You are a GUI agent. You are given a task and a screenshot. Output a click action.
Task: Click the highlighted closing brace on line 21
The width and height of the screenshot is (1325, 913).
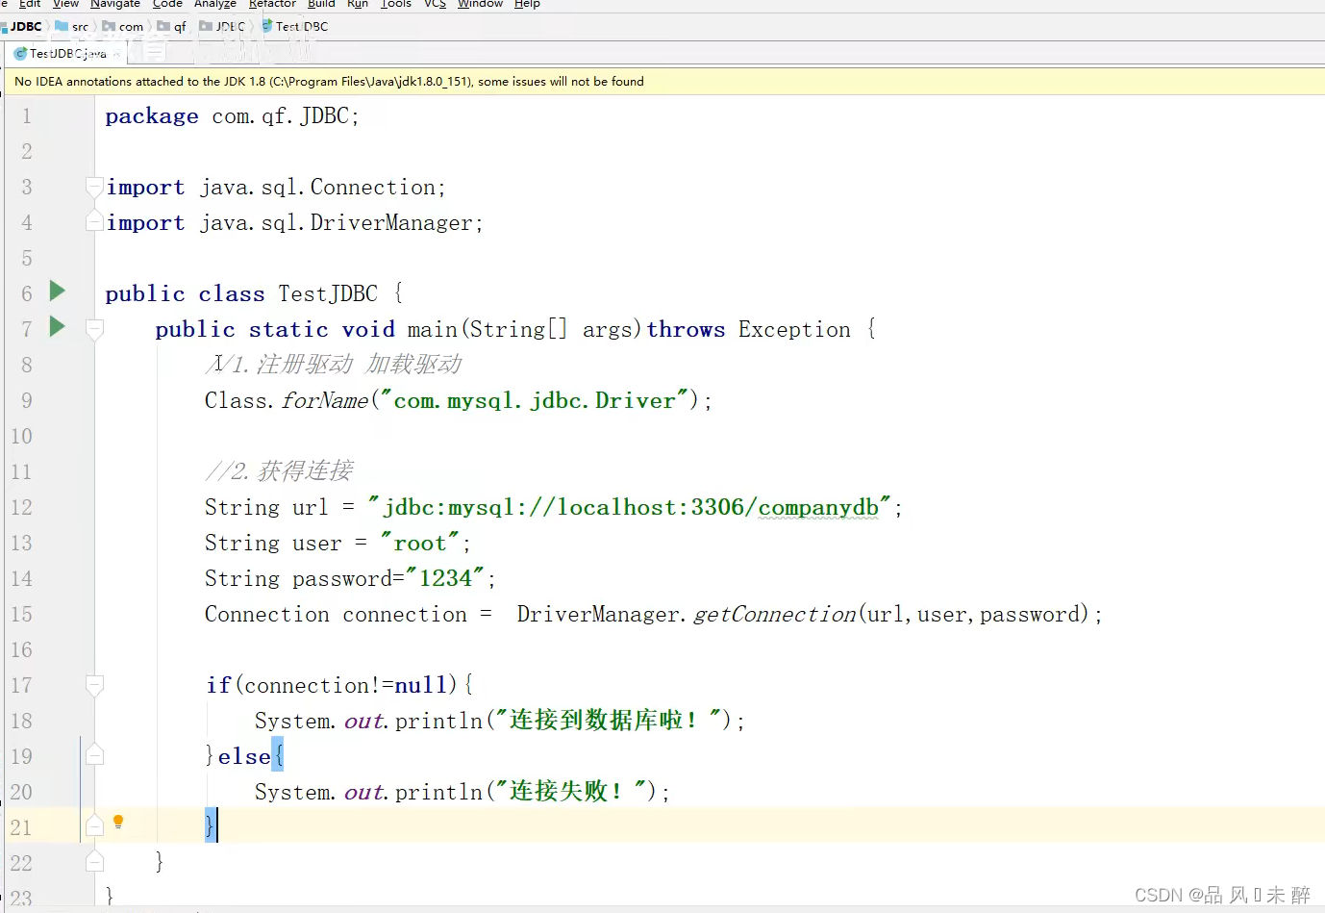[x=211, y=825]
